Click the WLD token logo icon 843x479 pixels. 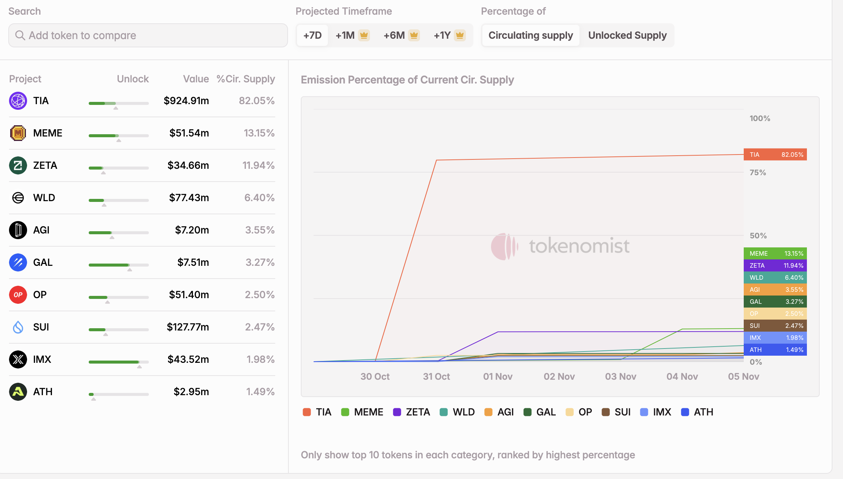tap(18, 198)
